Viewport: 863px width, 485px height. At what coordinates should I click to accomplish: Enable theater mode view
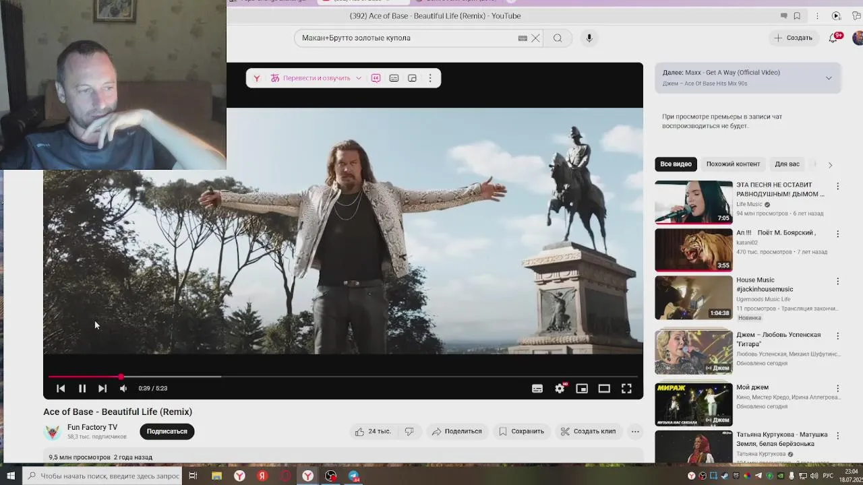604,389
